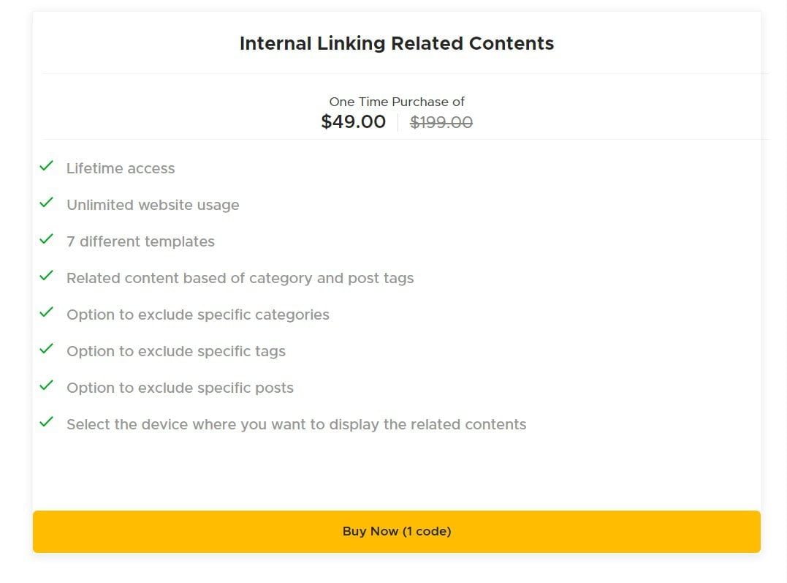Select the Lifetime access feature row
This screenshot has width=787, height=583.
coord(121,168)
